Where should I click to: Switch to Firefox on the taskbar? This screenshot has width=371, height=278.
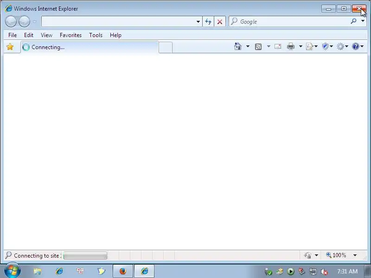[x=122, y=271]
